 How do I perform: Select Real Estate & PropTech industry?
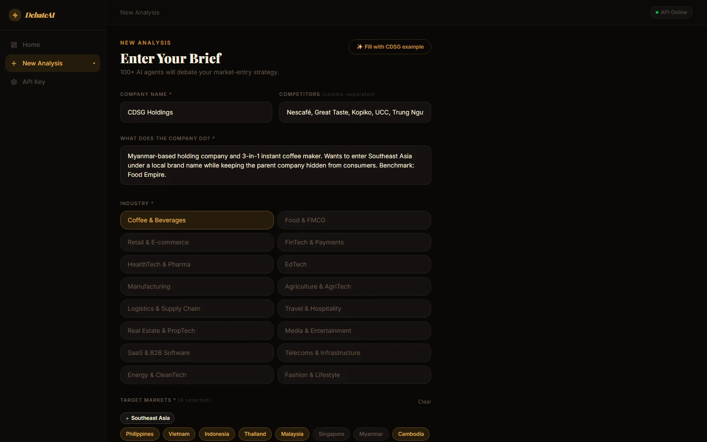pyautogui.click(x=197, y=331)
